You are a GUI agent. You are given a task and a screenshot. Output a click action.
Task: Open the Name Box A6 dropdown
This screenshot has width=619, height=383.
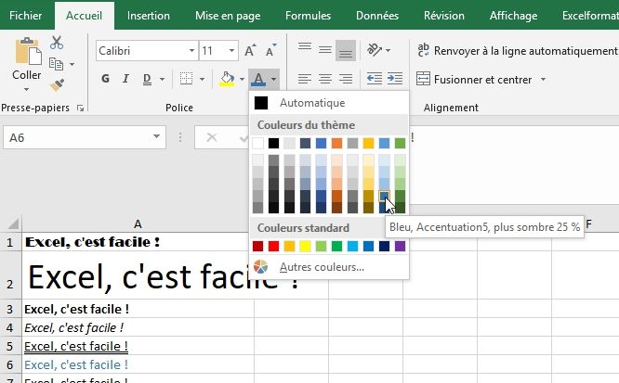pyautogui.click(x=156, y=136)
